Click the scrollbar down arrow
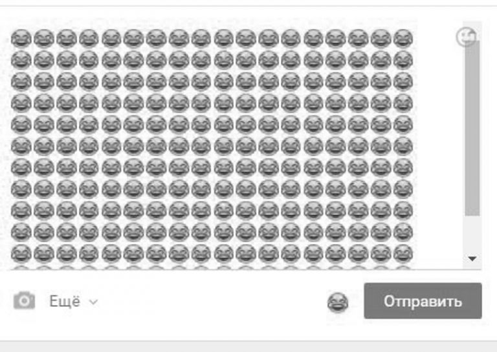 [x=472, y=259]
